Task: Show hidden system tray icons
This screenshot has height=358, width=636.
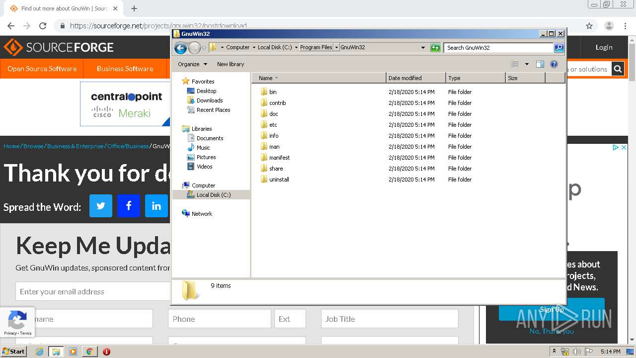Action: (555, 352)
